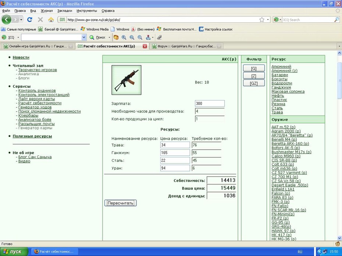The image size is (342, 256).
Task: Click the browser back arrow button
Action: point(6,20)
